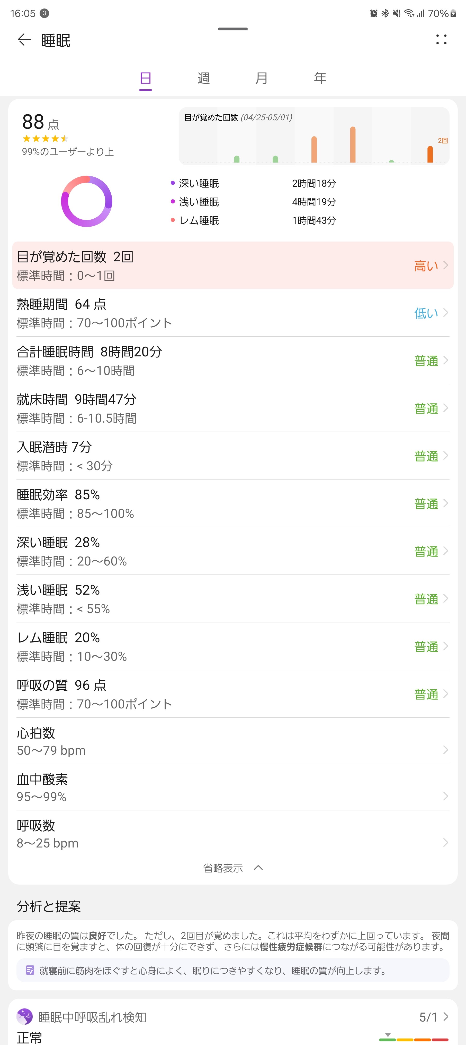
Task: Tap the sleep stages donut ring chart
Action: 86,201
